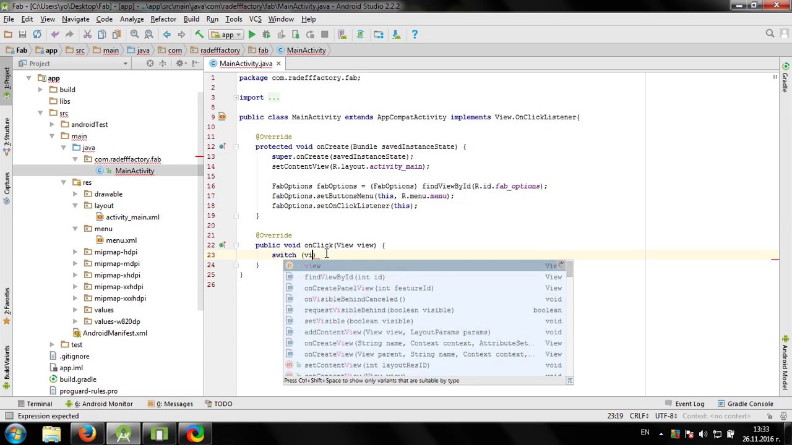Select build.gradle file in tree
Image resolution: width=792 pixels, height=445 pixels.
72,379
